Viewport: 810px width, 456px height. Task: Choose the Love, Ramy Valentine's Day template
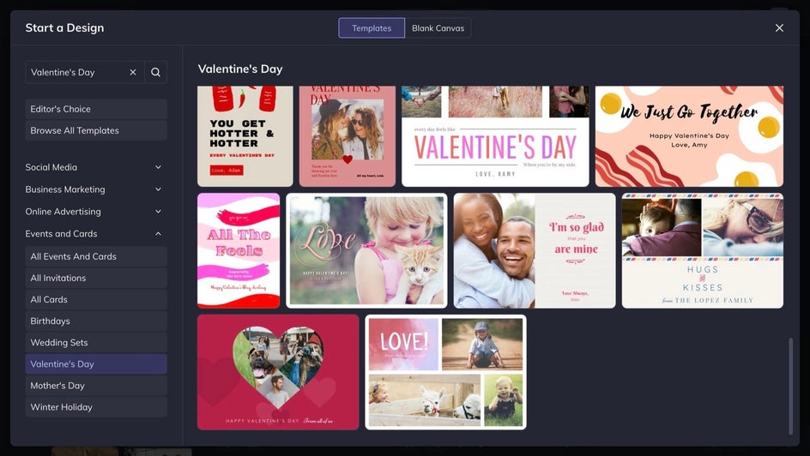[x=495, y=136]
